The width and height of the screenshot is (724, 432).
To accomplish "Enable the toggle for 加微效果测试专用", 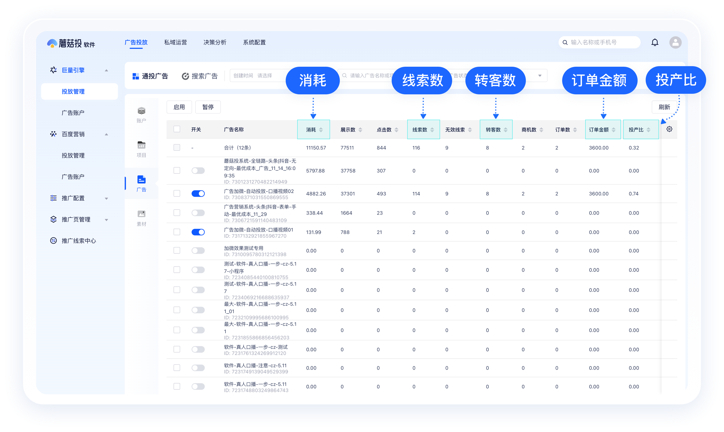I will (x=198, y=250).
